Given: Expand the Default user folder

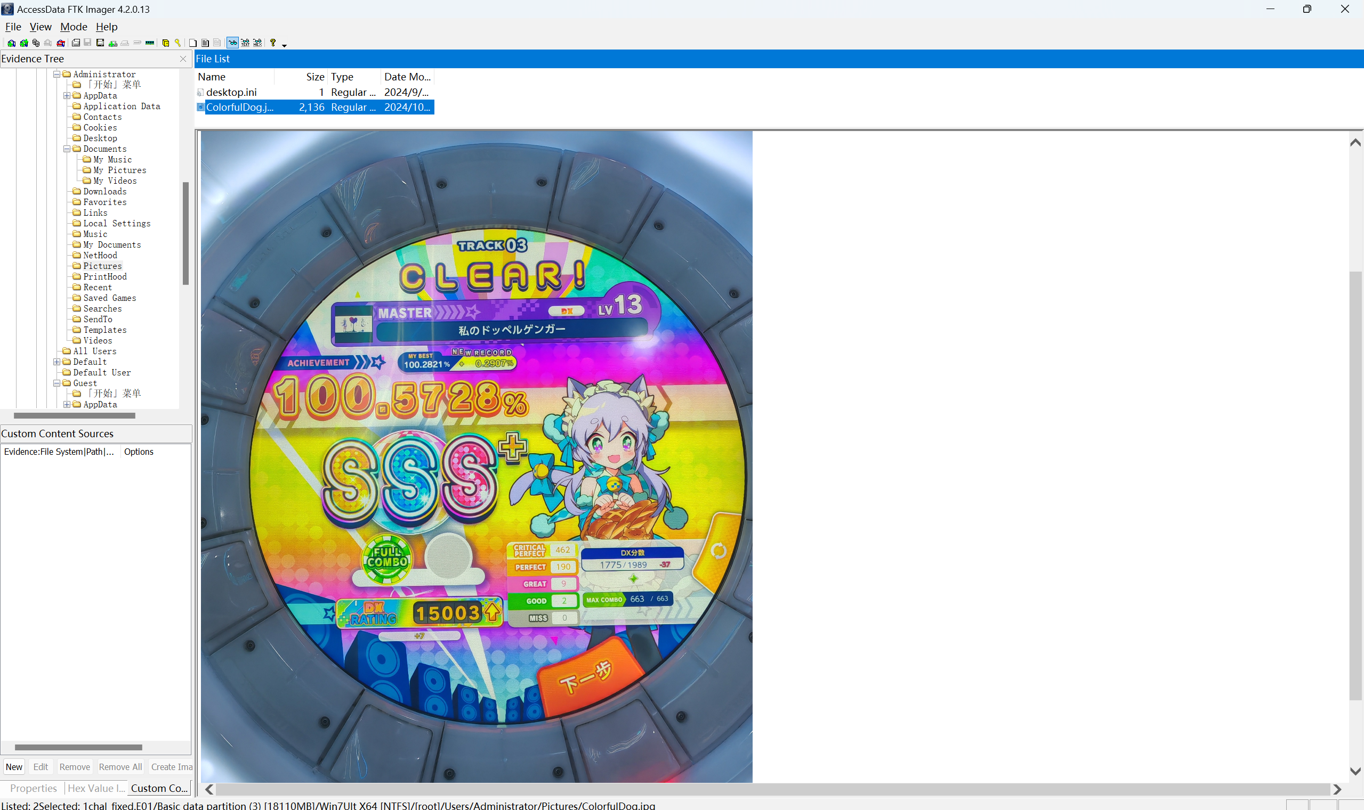Looking at the screenshot, I should tap(57, 362).
